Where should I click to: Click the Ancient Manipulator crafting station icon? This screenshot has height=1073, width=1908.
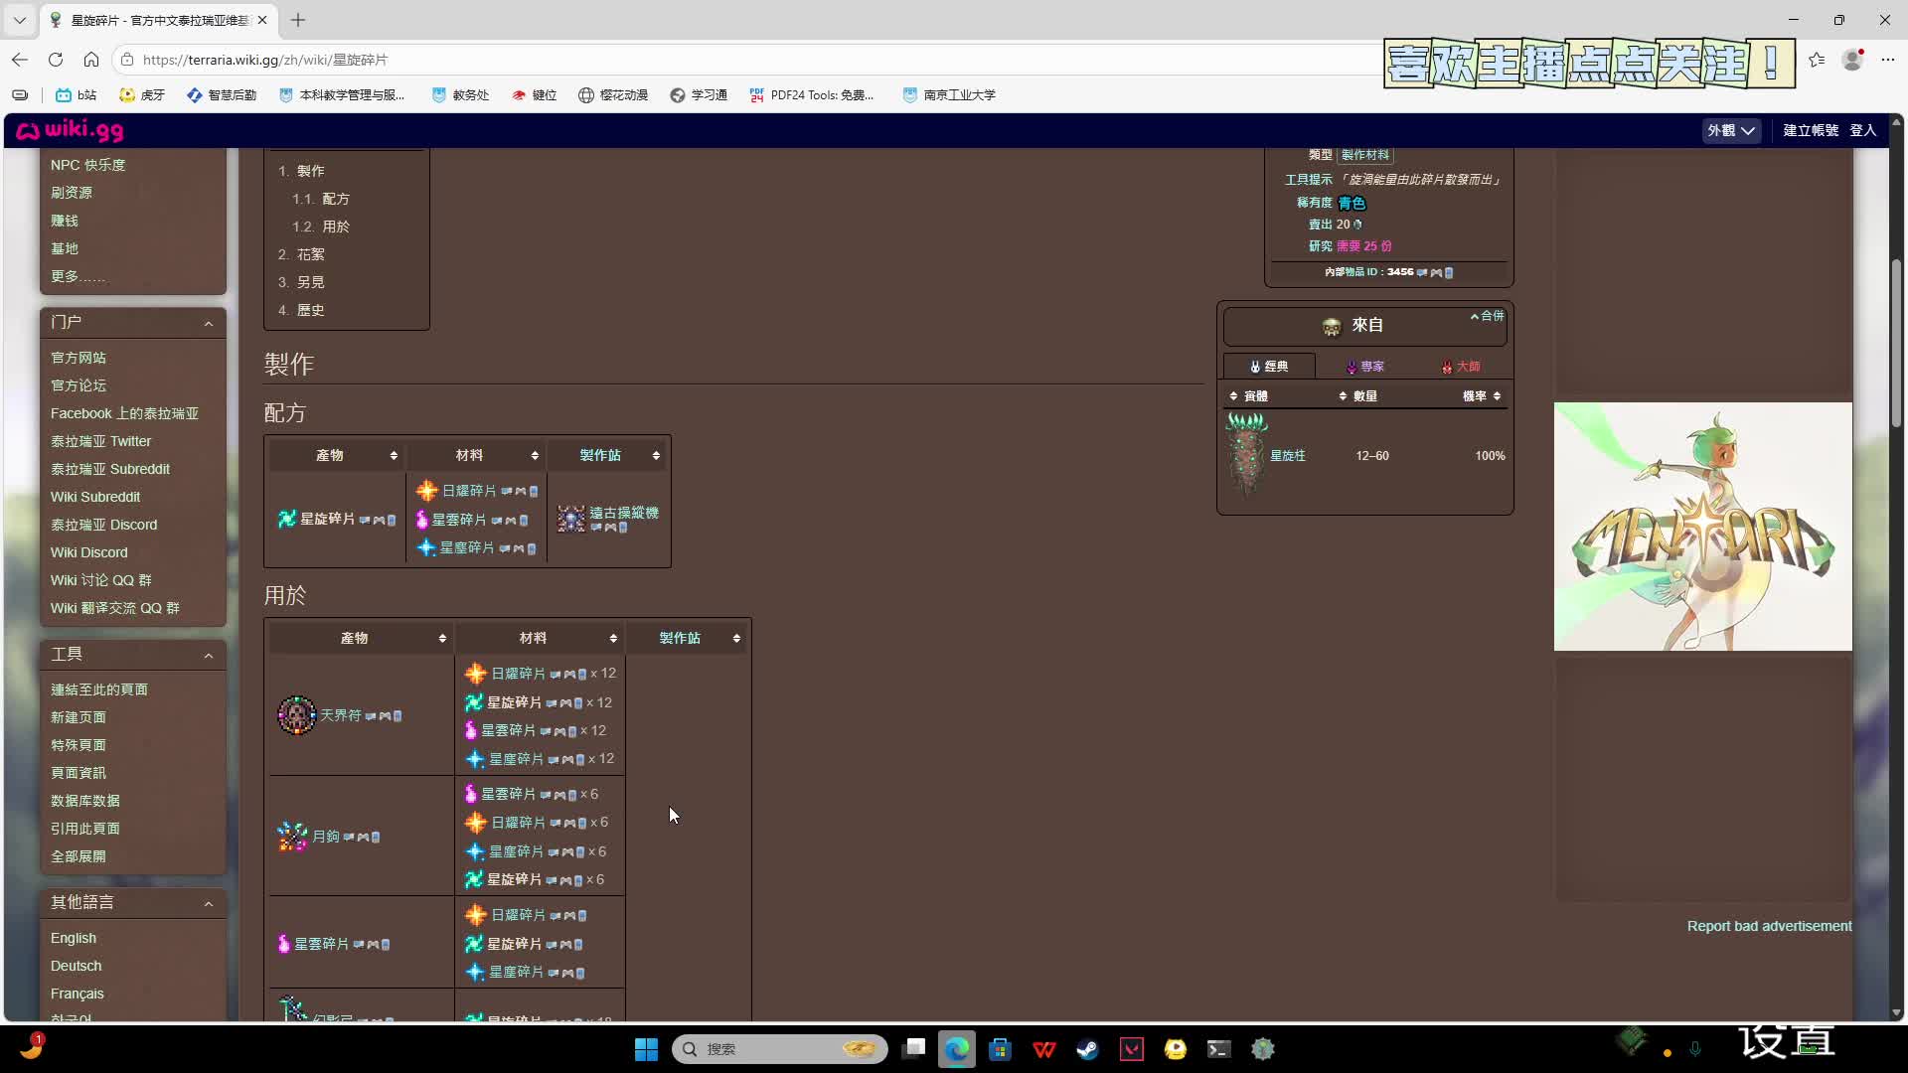point(571,519)
